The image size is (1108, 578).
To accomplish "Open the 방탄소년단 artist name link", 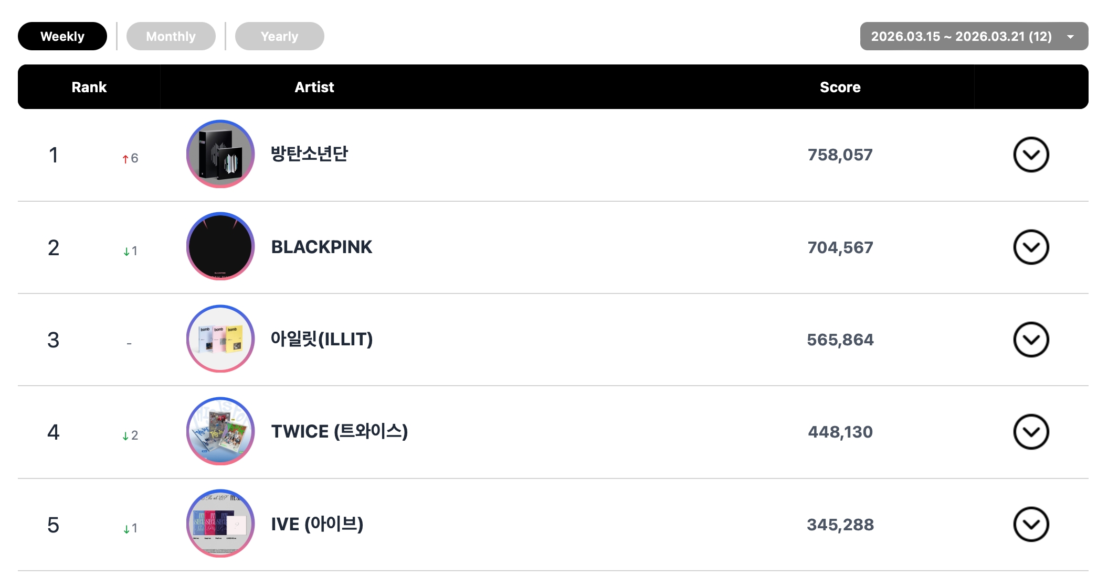I will coord(309,154).
